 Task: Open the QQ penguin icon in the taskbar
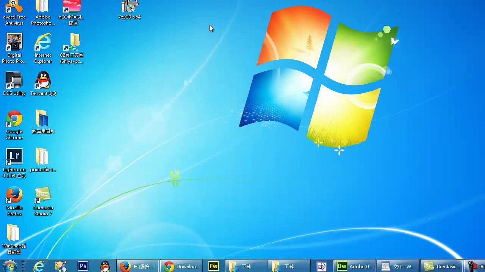click(x=105, y=266)
